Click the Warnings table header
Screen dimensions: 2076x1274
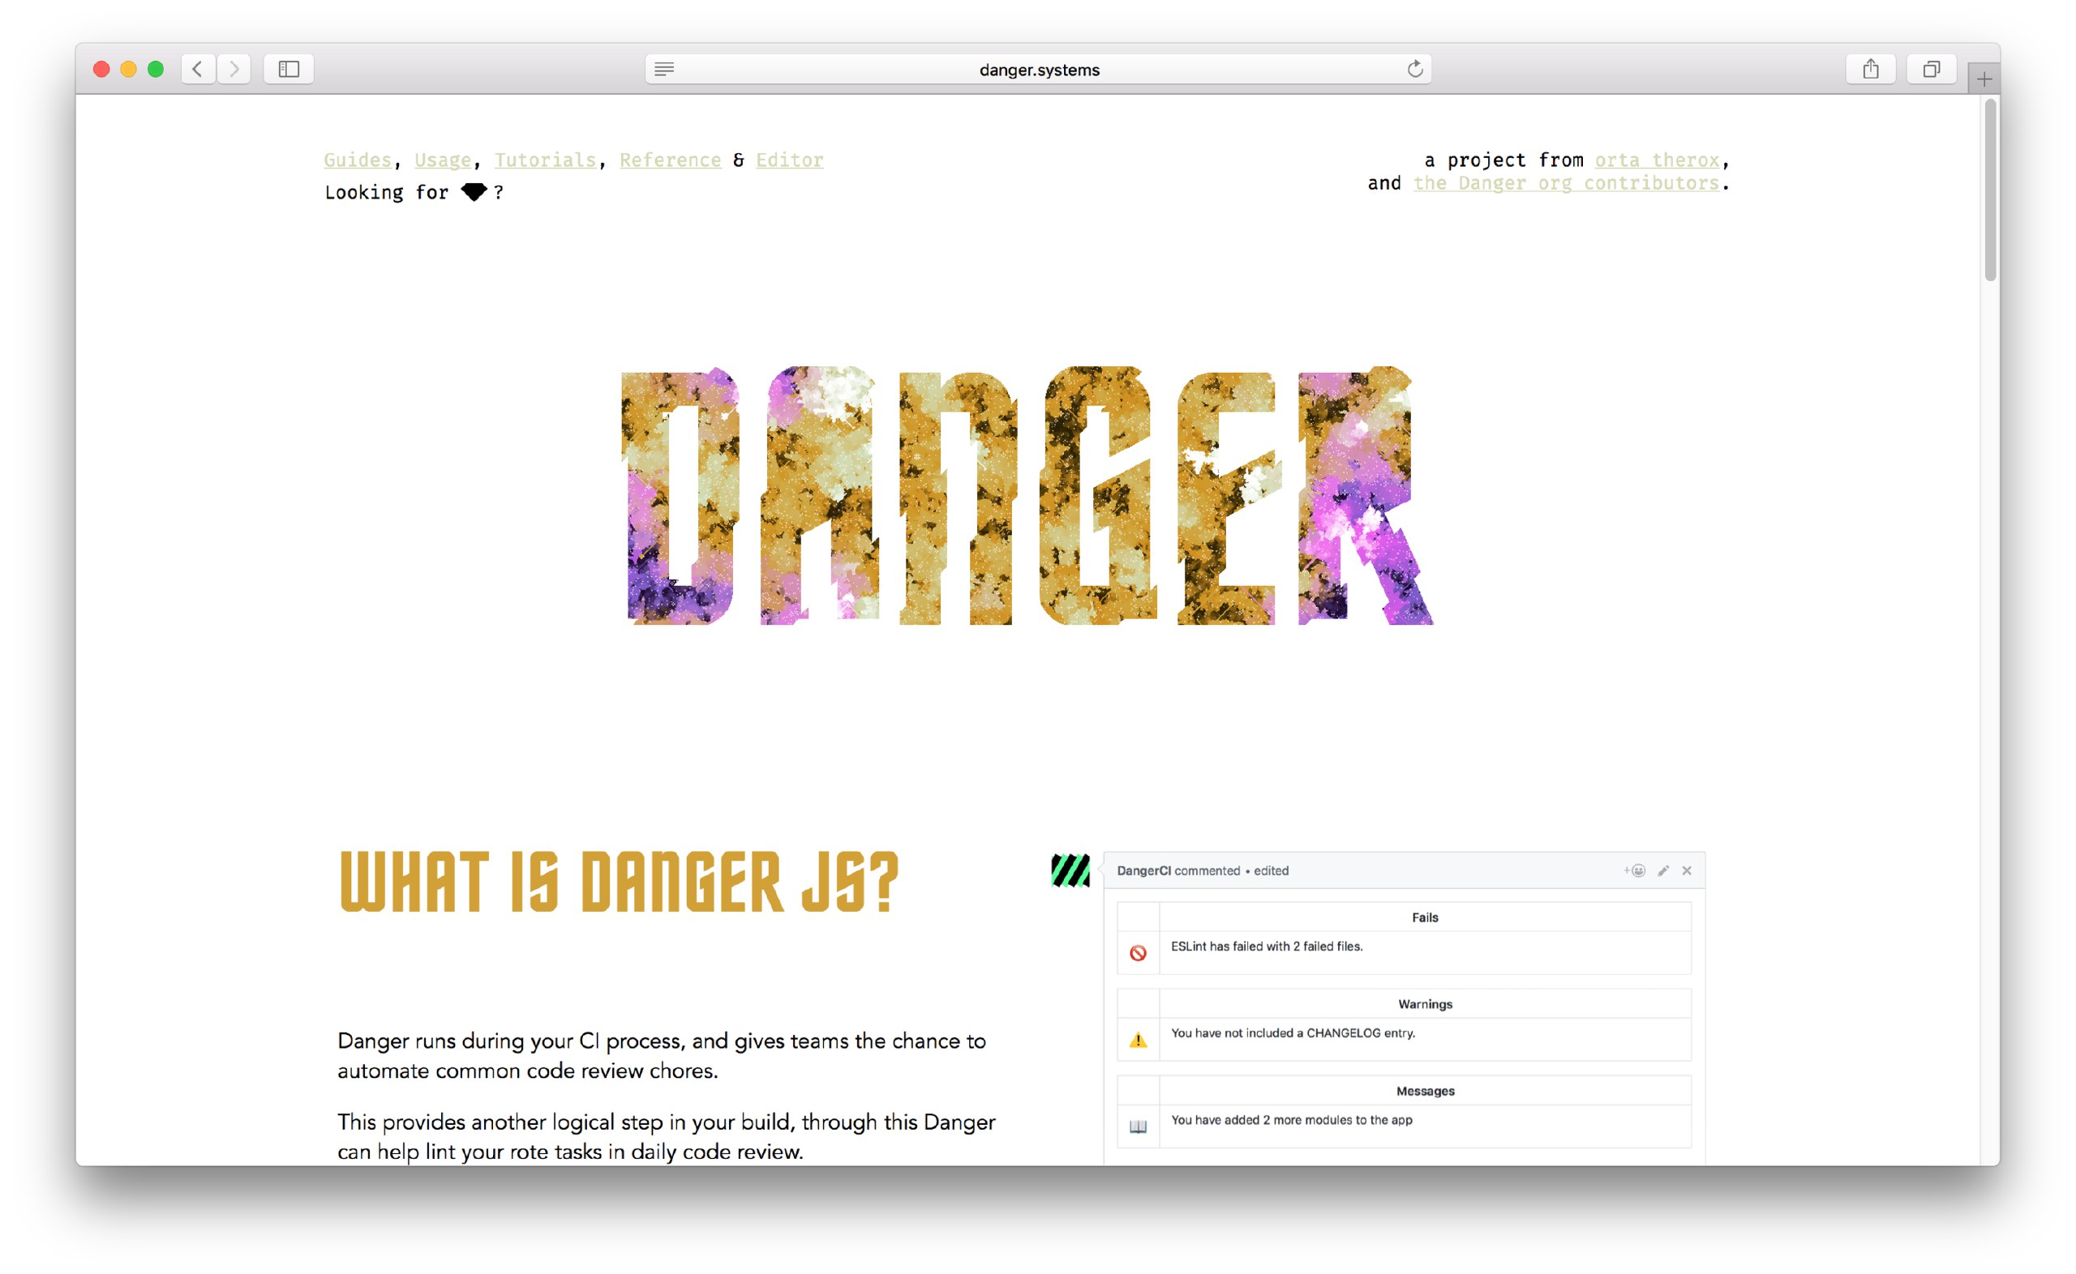click(1425, 1004)
